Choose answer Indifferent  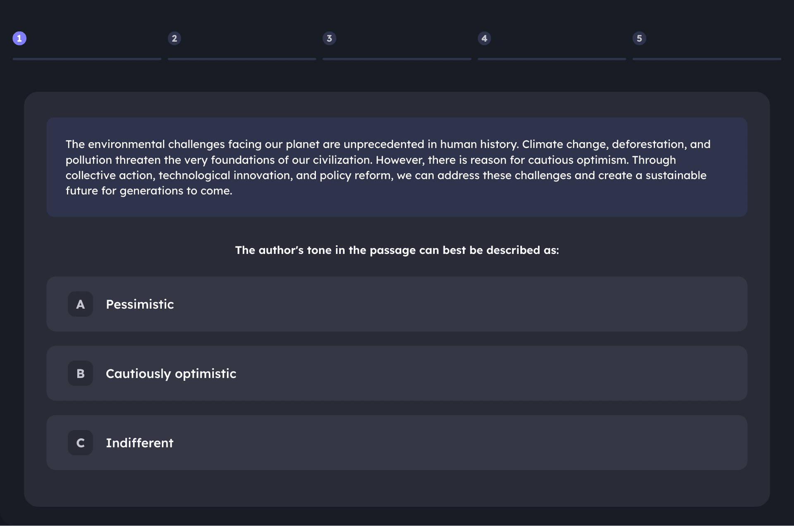[139, 443]
